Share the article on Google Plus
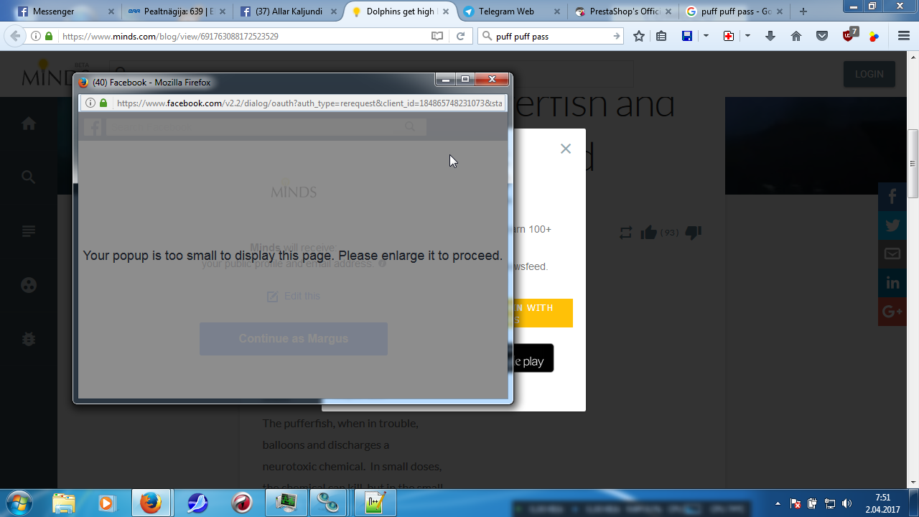919x517 pixels. click(x=893, y=312)
